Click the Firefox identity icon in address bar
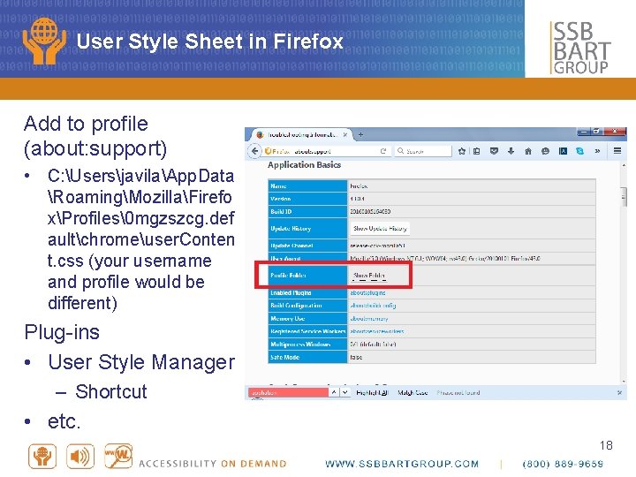The image size is (636, 477). click(x=268, y=151)
